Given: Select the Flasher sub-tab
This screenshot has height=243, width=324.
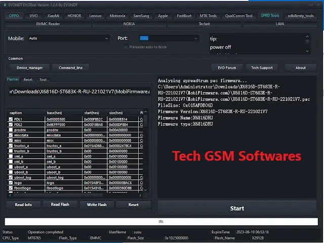Looking at the screenshot, I should 13,79.
